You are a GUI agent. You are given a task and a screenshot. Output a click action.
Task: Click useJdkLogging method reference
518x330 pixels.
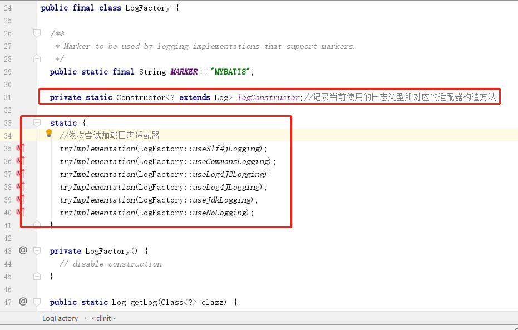pos(223,200)
